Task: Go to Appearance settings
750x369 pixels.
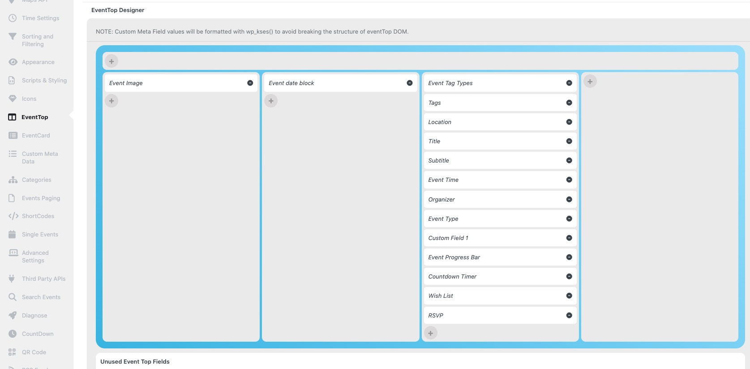Action: click(38, 62)
